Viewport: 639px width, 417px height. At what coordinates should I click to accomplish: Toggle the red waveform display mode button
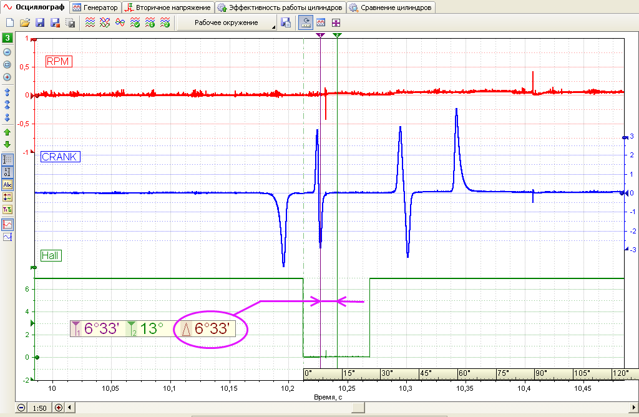pyautogui.click(x=7, y=224)
